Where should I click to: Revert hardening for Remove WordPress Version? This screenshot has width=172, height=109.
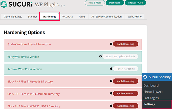click(x=125, y=69)
